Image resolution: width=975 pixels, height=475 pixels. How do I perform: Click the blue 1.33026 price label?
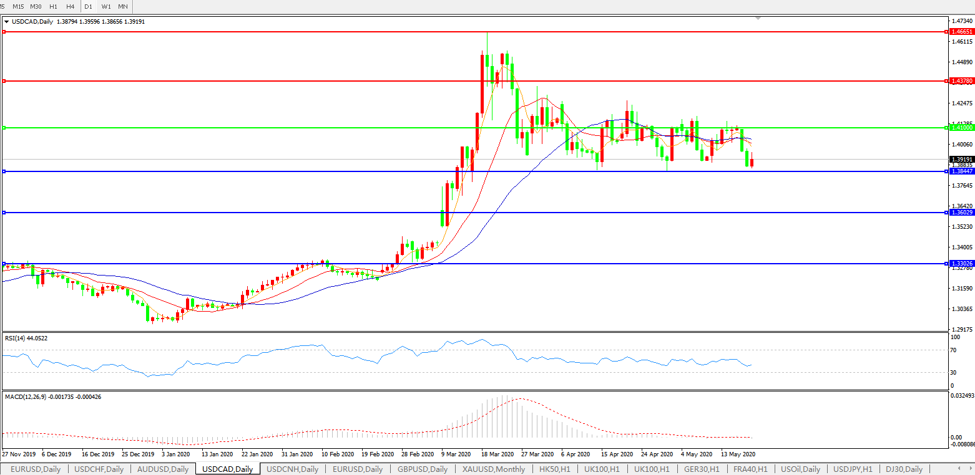[960, 264]
